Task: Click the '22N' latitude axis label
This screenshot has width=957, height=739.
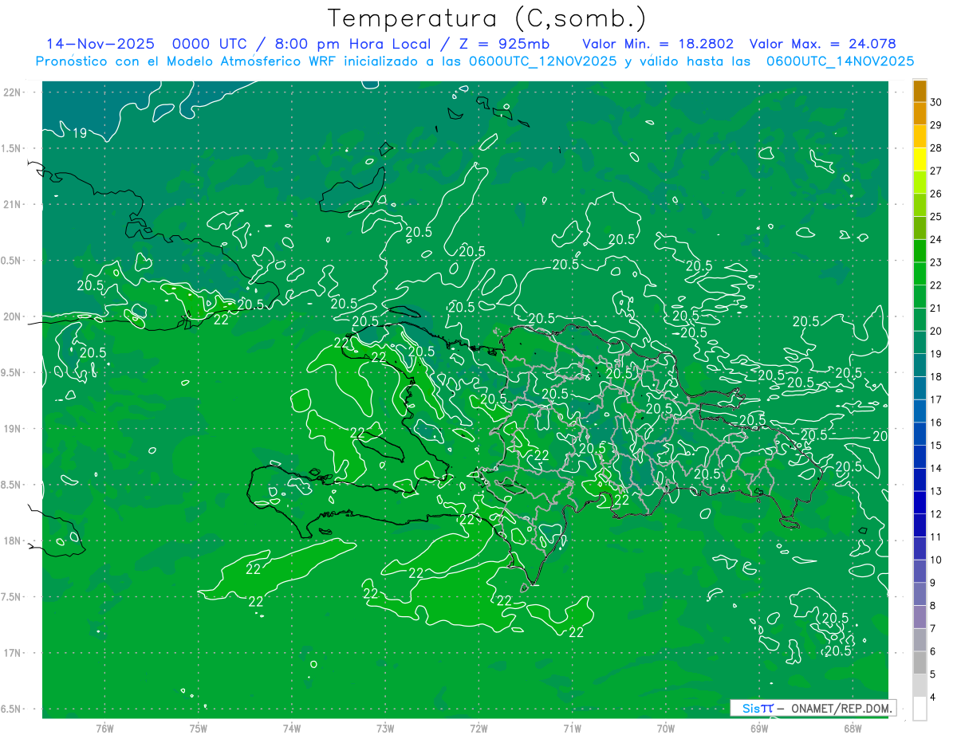Action: click(12, 92)
